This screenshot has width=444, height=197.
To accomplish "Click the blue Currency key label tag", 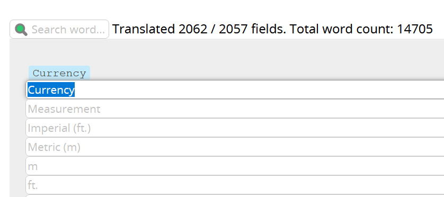I will pos(59,73).
